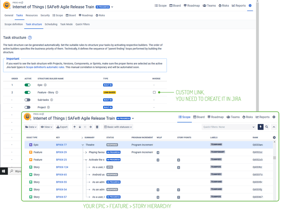The image size is (281, 211).
Task: Select the Scope definition sub-tab
Action: tap(14, 24)
